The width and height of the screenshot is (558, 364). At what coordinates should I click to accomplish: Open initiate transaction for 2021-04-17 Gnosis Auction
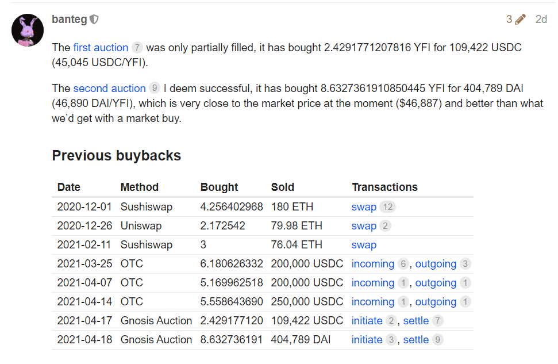(x=367, y=321)
